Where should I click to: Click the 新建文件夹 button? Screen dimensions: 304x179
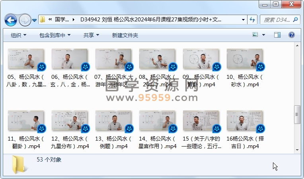[x=125, y=35]
